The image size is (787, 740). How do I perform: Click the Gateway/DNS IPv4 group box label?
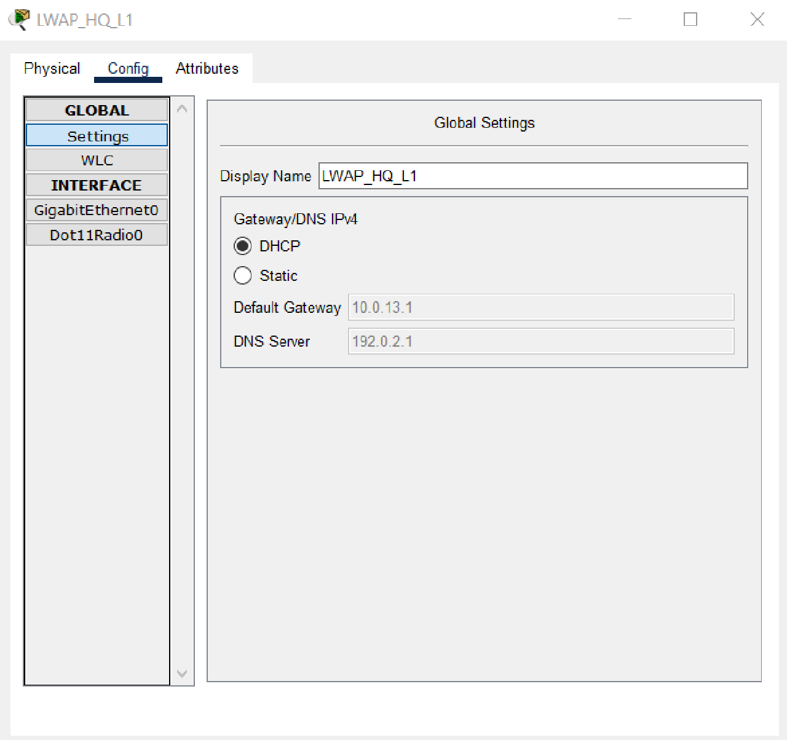pyautogui.click(x=296, y=219)
